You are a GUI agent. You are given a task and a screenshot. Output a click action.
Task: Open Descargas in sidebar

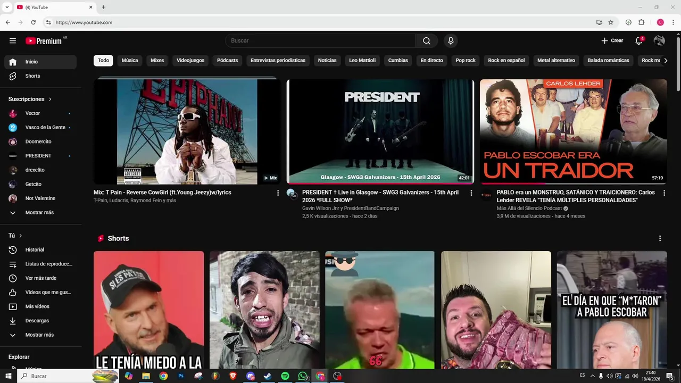coord(40,321)
